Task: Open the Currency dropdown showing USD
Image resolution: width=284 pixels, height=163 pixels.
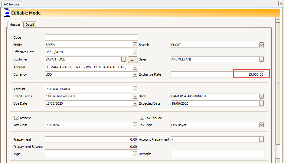Action: (135, 74)
